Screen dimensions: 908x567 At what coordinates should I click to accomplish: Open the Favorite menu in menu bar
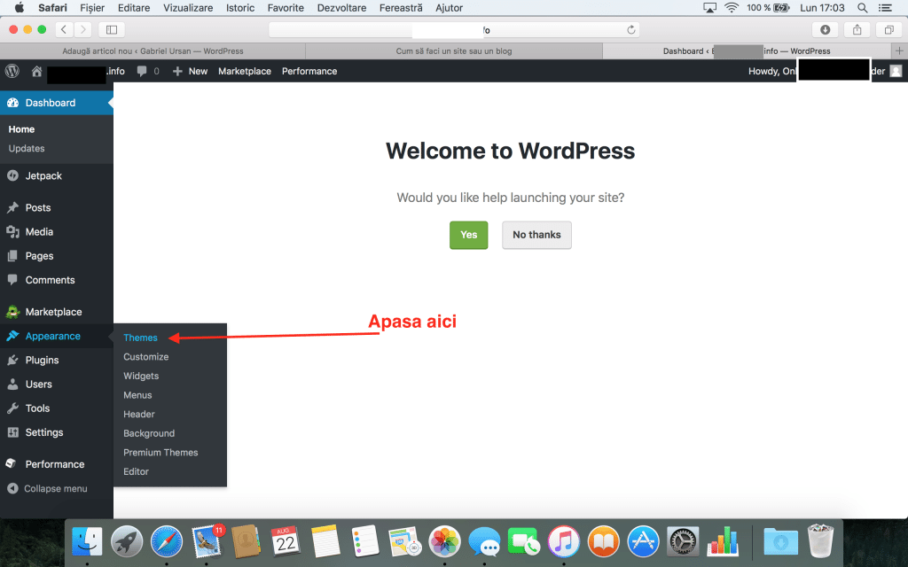(x=286, y=7)
